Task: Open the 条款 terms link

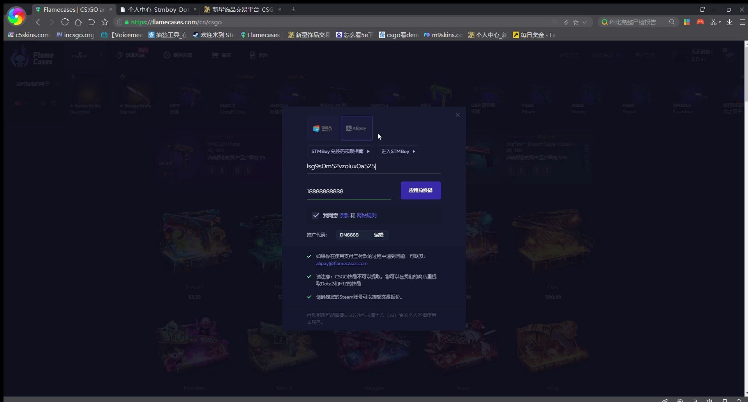Action: pos(344,215)
